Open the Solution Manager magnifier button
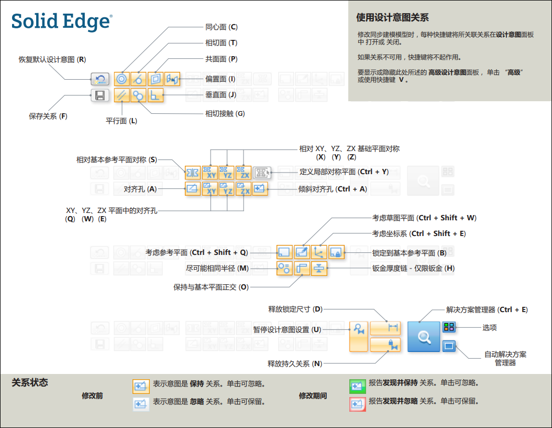Screen dimensions: 552x428 [424, 336]
